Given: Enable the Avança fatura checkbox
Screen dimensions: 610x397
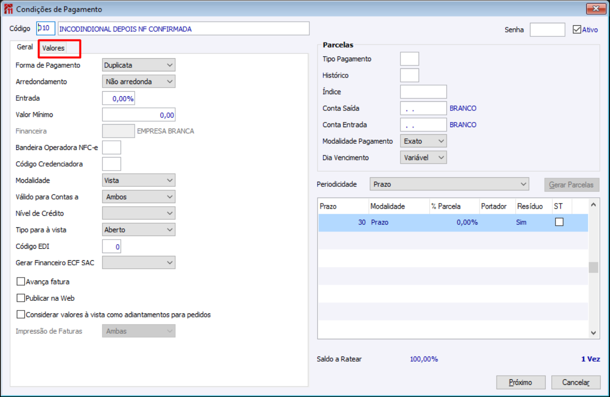Looking at the screenshot, I should click(21, 282).
